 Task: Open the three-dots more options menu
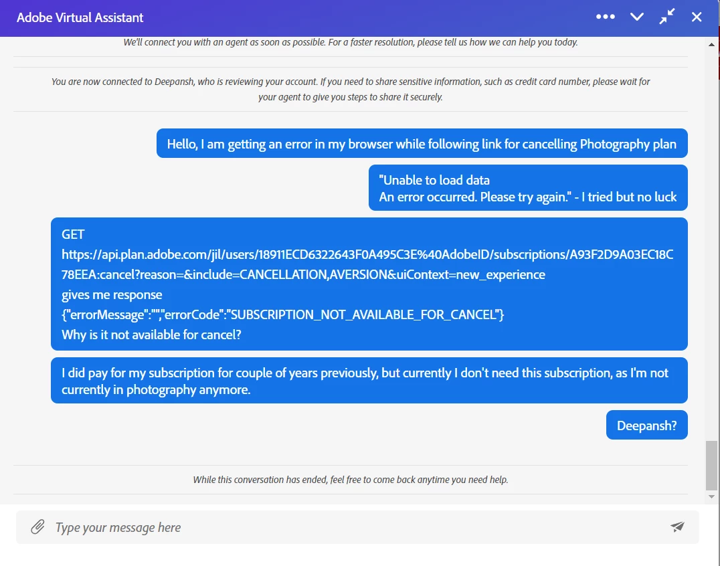(605, 17)
